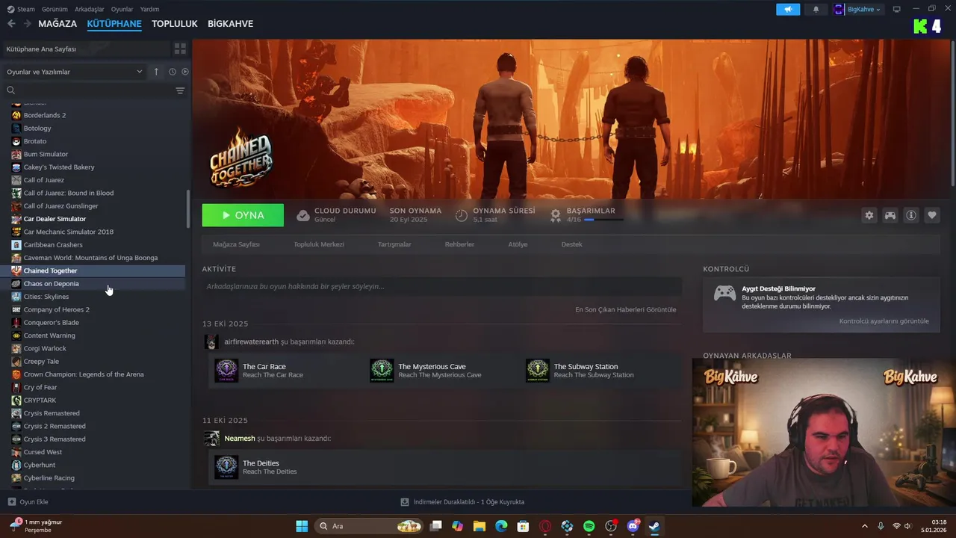Open the Rehberler tab
Viewport: 956px width, 538px height.
(459, 244)
